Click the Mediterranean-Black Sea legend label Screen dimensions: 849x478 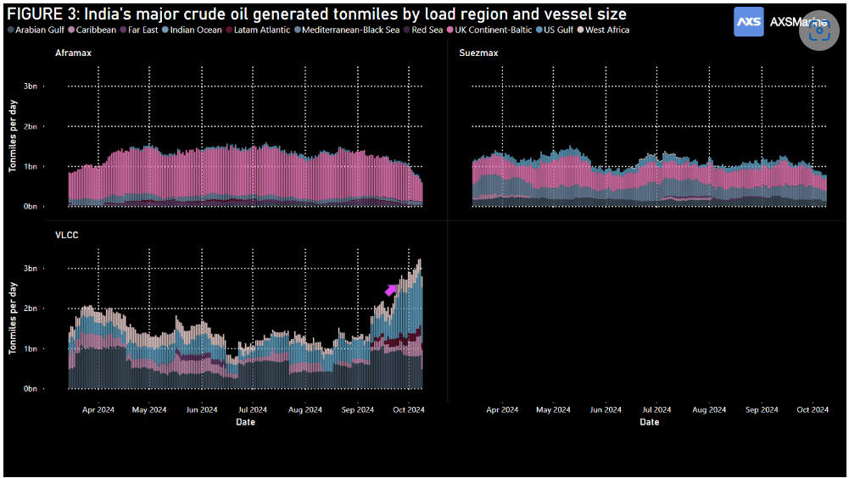pos(351,31)
